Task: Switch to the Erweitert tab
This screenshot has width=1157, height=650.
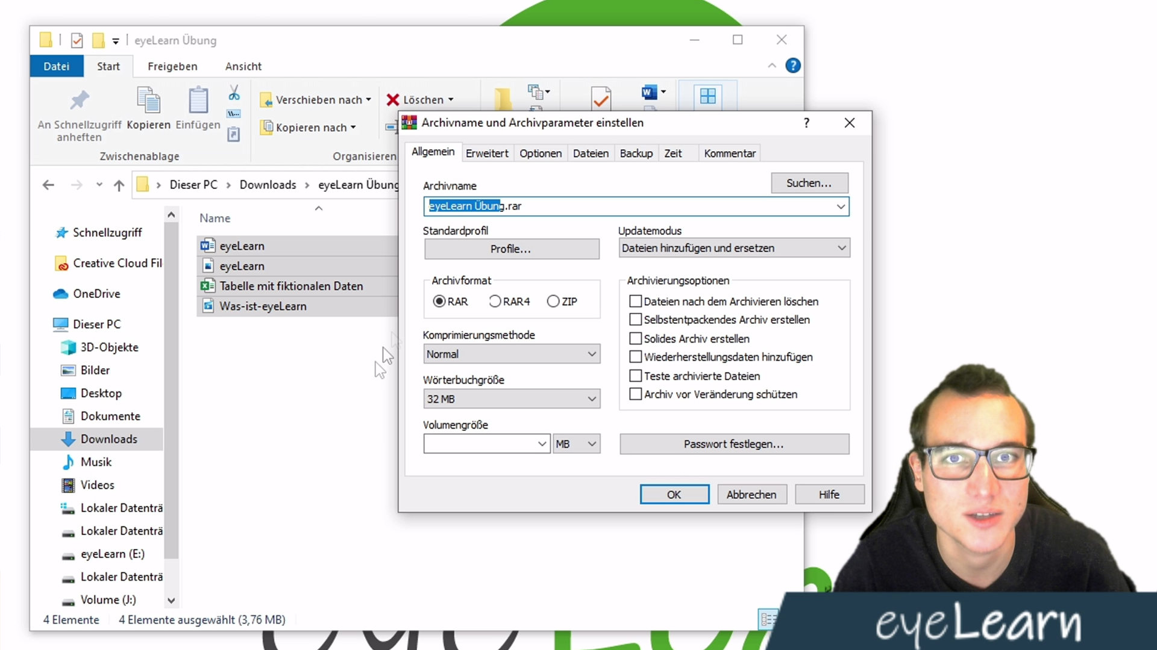Action: [487, 153]
